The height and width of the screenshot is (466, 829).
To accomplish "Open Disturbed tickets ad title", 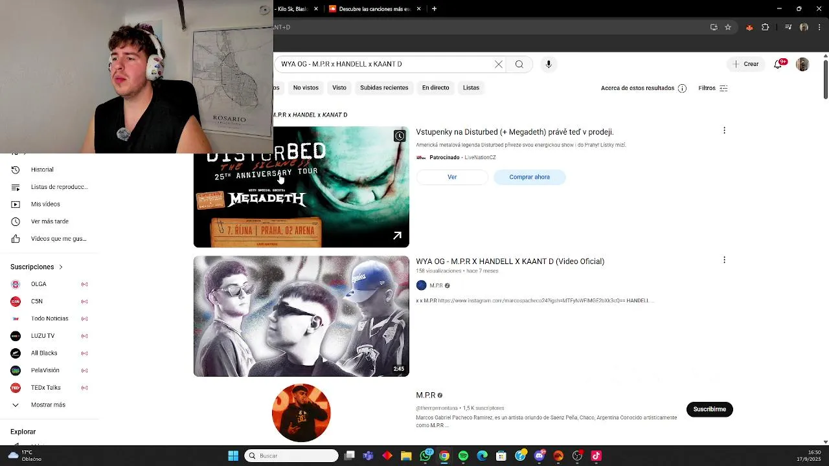I will (514, 131).
